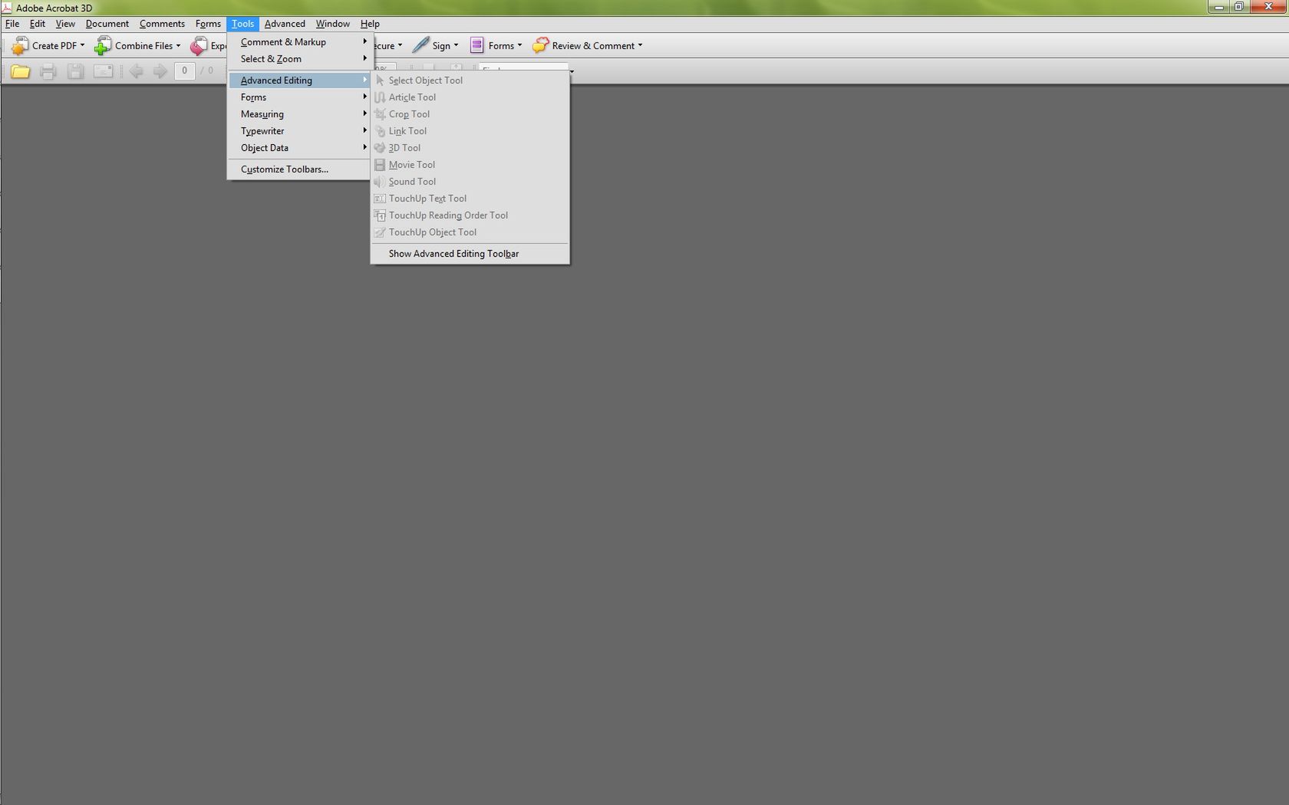The image size is (1289, 805).
Task: Minimize the Acrobat window
Action: (1218, 7)
